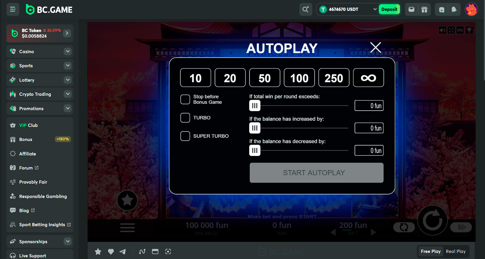Screen dimensions: 485x259
Task: Open Forum external link
Action: (x=40, y=168)
